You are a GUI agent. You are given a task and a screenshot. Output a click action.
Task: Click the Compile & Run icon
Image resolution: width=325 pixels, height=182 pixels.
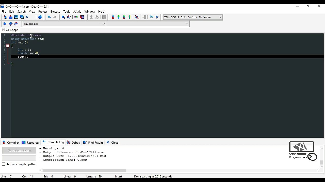(124, 17)
